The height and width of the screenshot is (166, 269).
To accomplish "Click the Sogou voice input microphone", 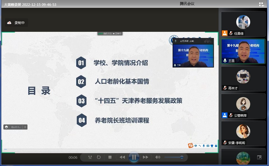I will (x=204, y=146).
